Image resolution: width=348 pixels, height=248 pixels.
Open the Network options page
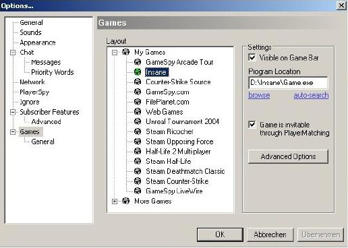32,82
